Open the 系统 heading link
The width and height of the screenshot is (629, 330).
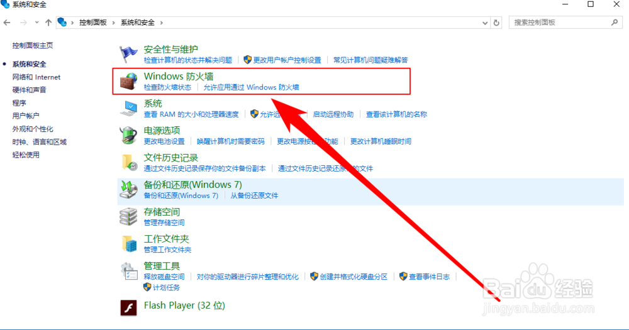pos(153,104)
